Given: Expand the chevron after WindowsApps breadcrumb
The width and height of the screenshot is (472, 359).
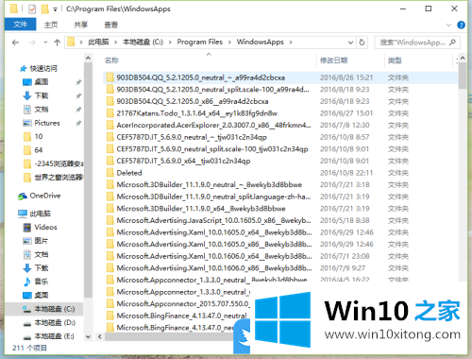Looking at the screenshot, I should coord(291,43).
